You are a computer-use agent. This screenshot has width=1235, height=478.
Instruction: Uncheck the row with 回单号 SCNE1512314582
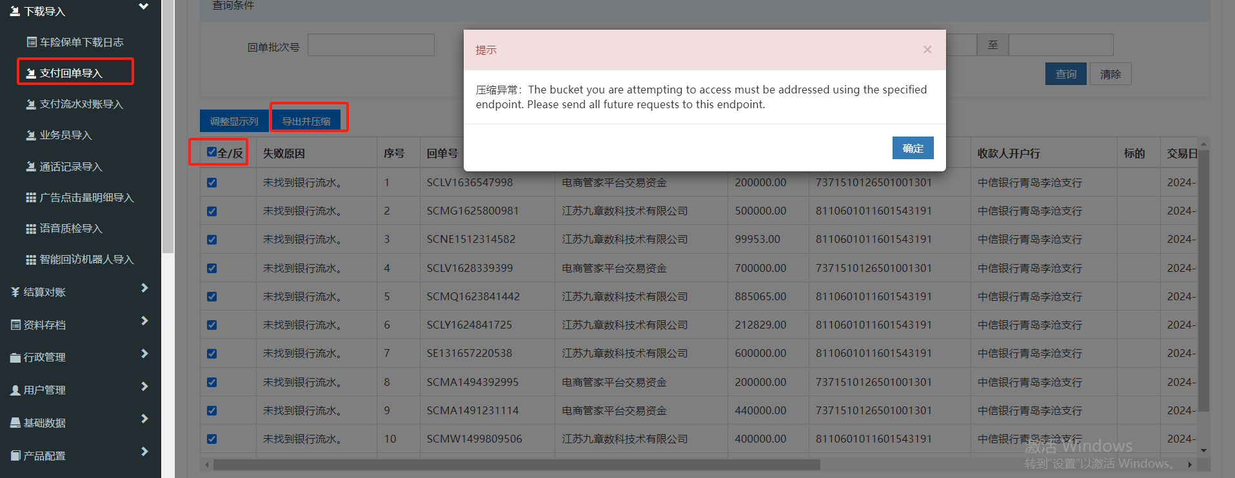(x=212, y=240)
